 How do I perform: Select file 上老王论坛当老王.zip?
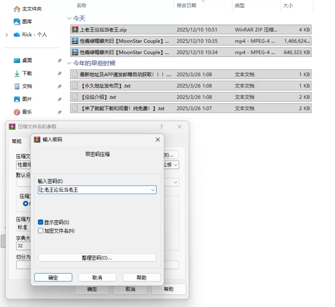point(103,30)
